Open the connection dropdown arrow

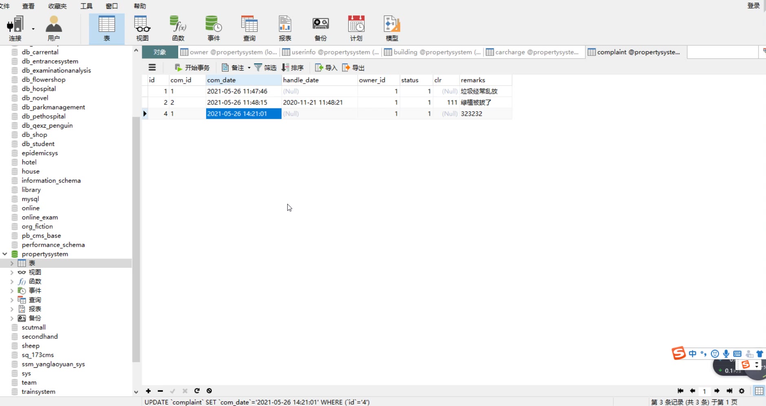(x=33, y=29)
